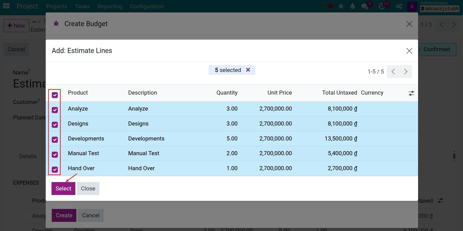The width and height of the screenshot is (463, 231).
Task: Open conversations chat icon with badge 4
Action: [365, 6]
